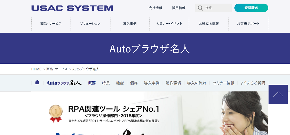Screen dimensions: 290x135
Task: Open the セミナー・イベント menu
Action: pyautogui.click(x=169, y=24)
